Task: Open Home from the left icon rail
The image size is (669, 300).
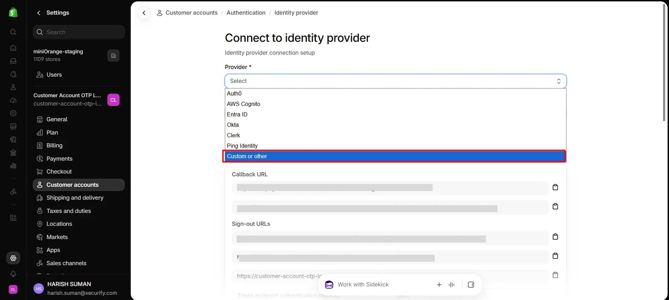Action: tap(13, 48)
